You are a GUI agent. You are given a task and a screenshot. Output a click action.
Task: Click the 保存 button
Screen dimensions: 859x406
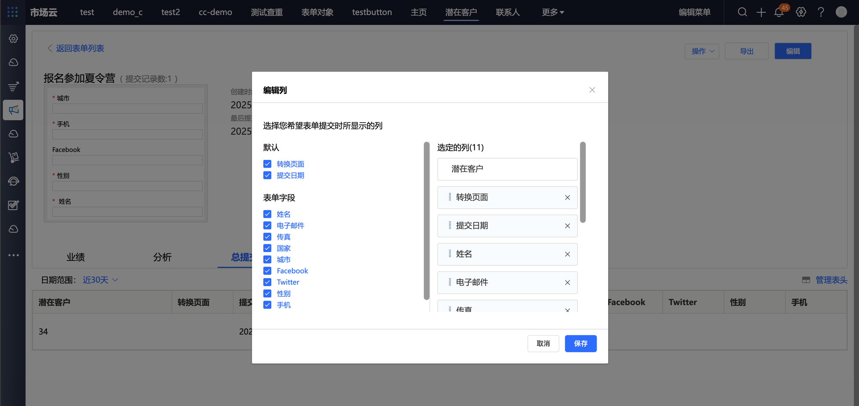[x=580, y=343]
